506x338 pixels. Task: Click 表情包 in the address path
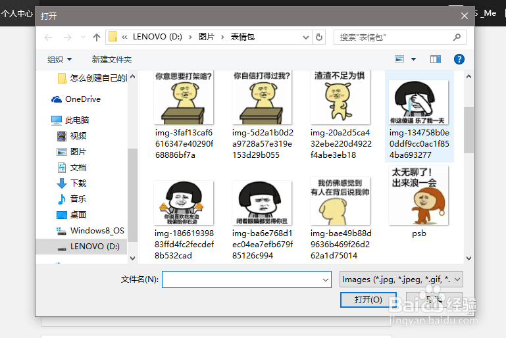pos(243,37)
